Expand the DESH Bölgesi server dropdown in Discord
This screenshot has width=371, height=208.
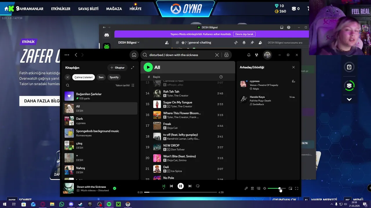129,42
